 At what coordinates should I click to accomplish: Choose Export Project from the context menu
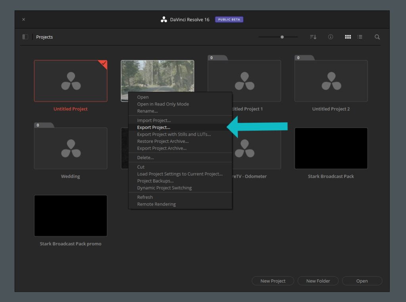[154, 127]
